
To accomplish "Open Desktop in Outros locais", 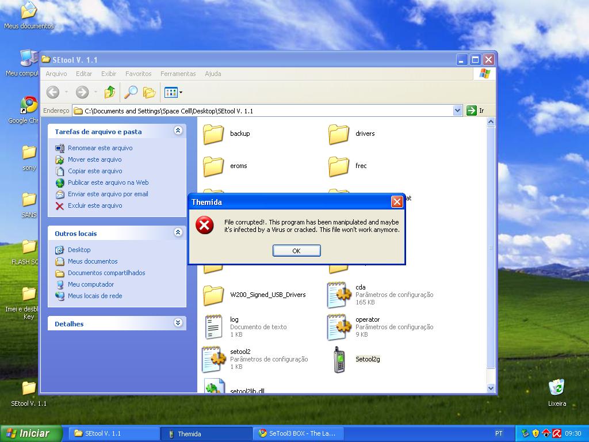I will coord(79,250).
